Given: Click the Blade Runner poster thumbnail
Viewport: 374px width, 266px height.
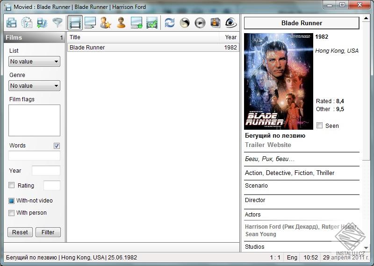Looking at the screenshot, I should pyautogui.click(x=279, y=82).
